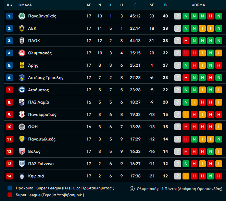Open the ΠΑΣ Γιάννινα team page

(x=41, y=164)
